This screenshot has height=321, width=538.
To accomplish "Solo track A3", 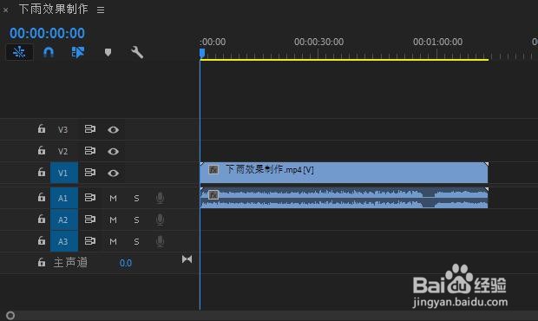I will pos(136,242).
